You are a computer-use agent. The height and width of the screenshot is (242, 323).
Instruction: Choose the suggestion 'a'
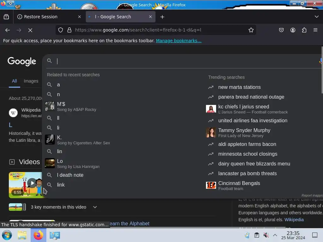point(124,84)
